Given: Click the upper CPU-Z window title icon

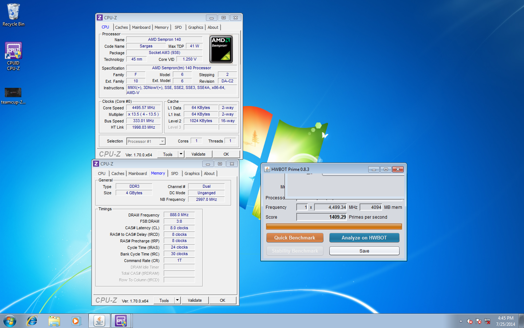Looking at the screenshot, I should pos(100,17).
